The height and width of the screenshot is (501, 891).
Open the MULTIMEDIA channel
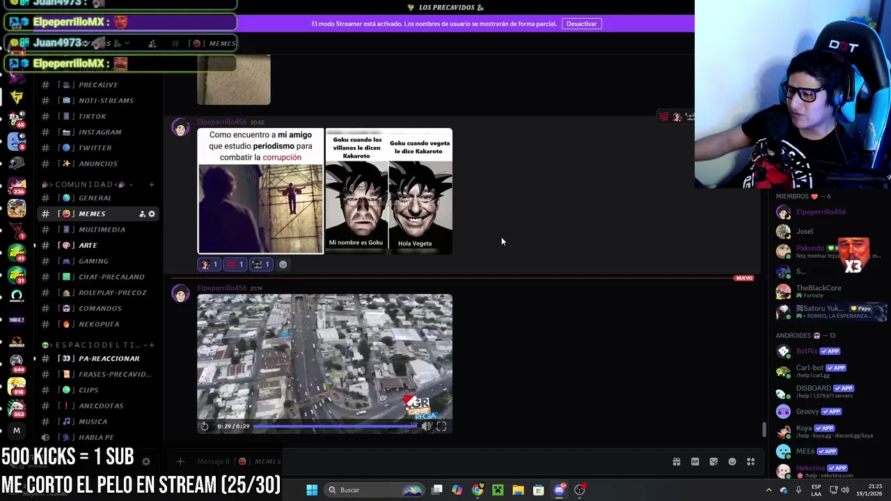point(97,230)
